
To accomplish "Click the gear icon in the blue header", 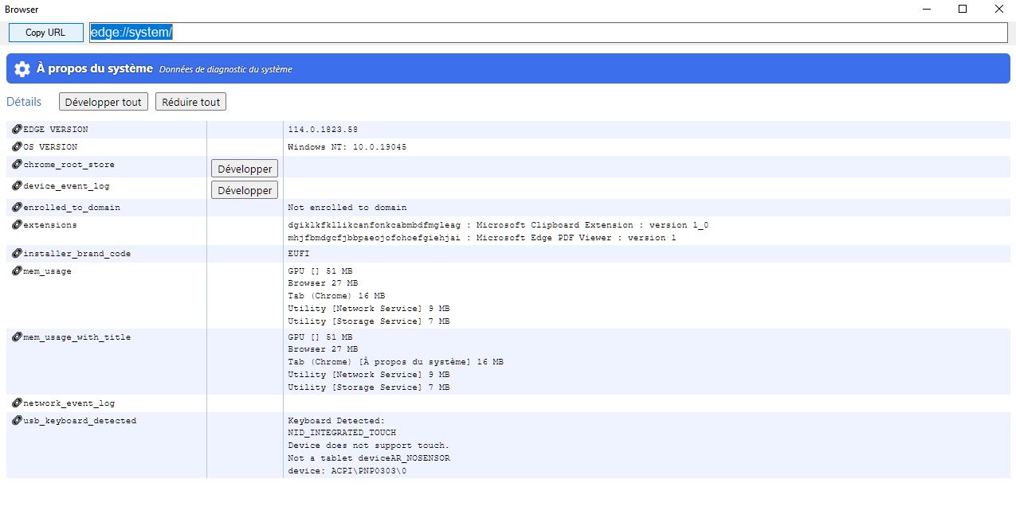I will point(22,69).
